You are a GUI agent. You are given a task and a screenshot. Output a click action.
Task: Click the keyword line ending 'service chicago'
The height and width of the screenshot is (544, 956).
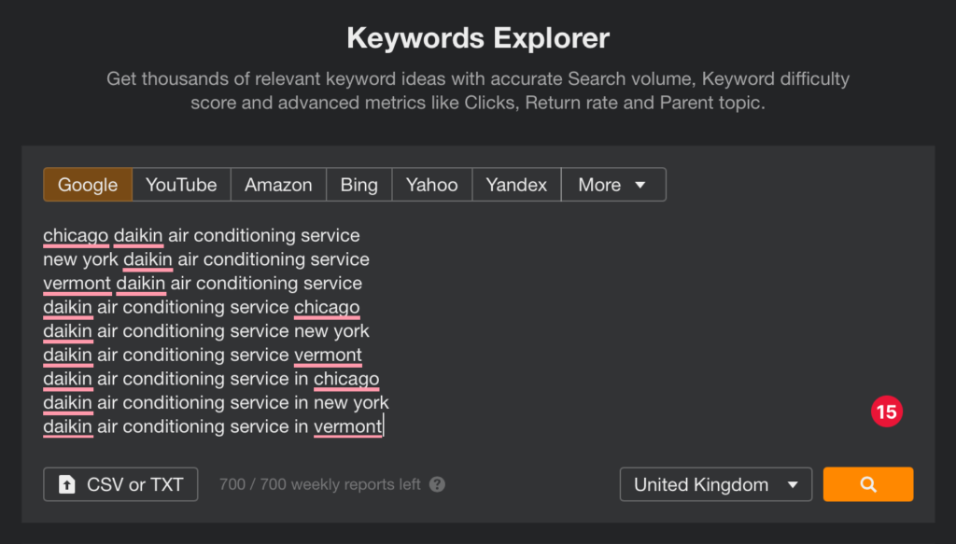tap(202, 307)
